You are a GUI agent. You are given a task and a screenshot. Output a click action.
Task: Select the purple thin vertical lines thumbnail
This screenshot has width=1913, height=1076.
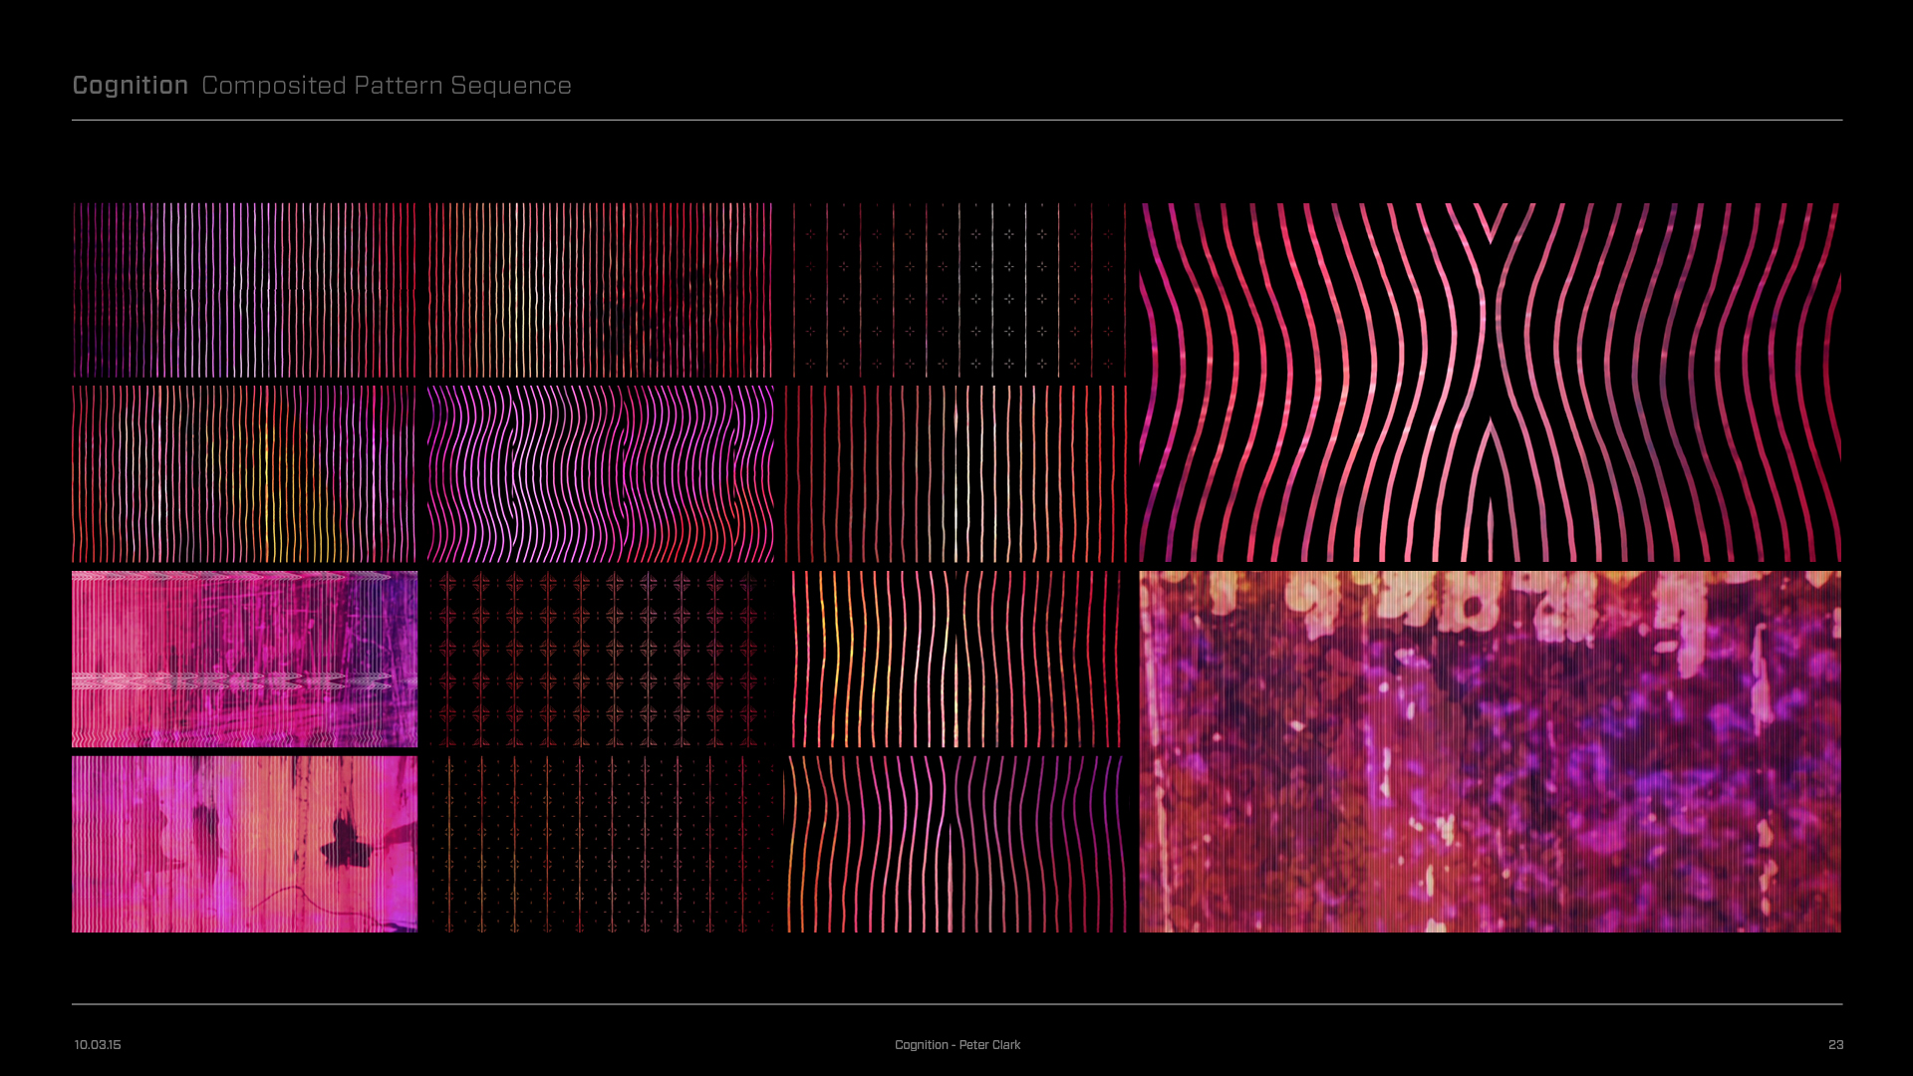coord(244,291)
